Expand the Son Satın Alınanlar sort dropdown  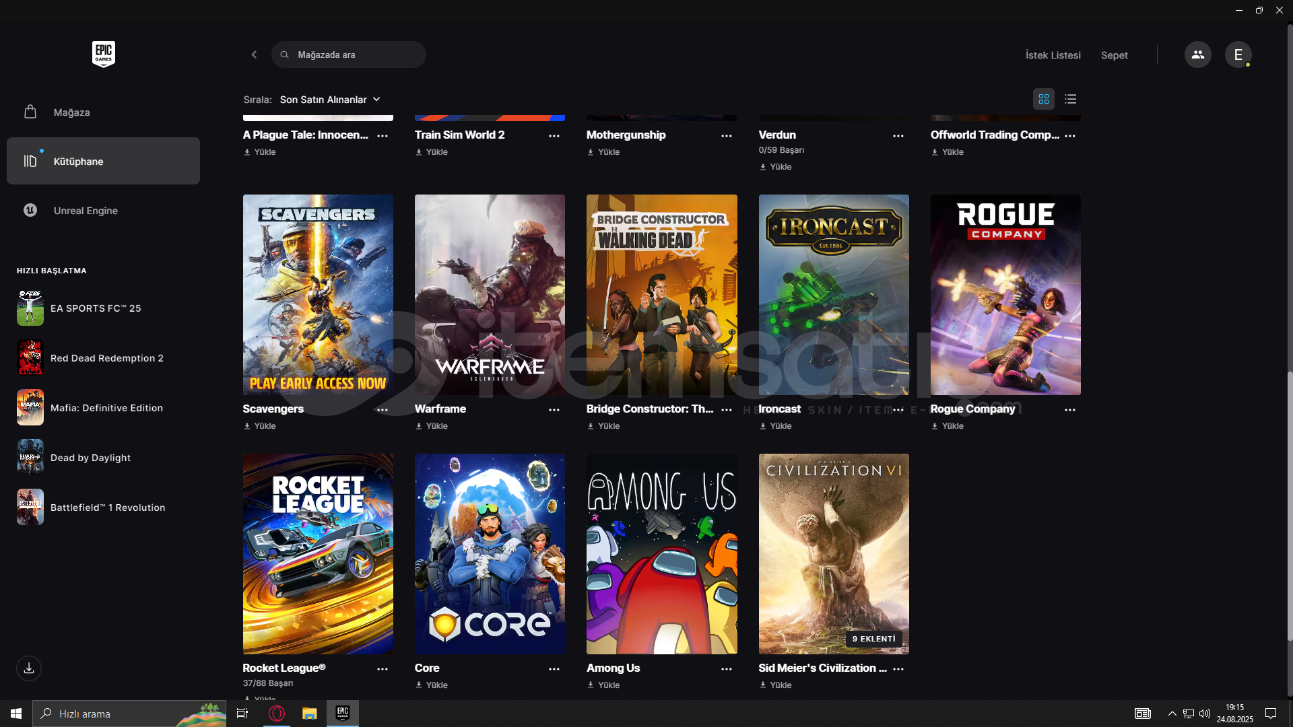(x=330, y=100)
